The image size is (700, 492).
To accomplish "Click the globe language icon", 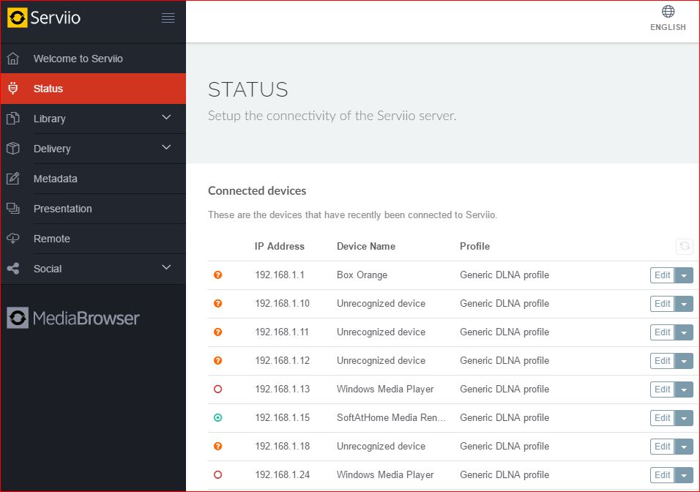I will [x=668, y=12].
